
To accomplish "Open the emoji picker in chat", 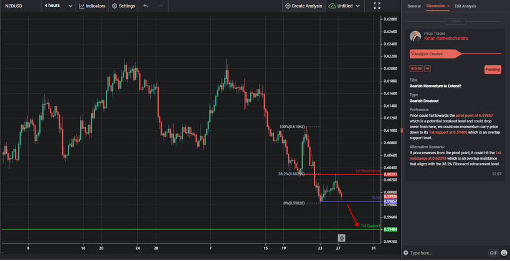I will (x=504, y=253).
